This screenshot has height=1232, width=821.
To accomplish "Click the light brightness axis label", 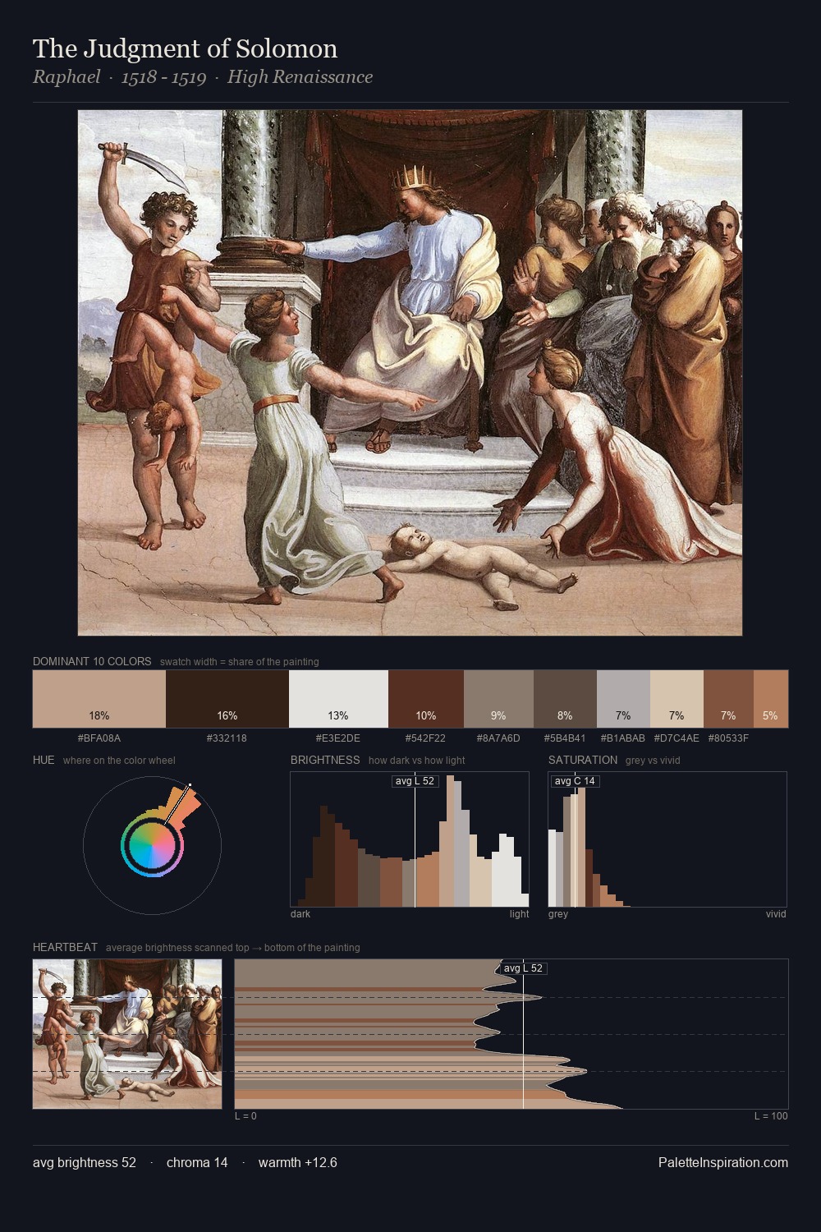I will click(x=519, y=914).
